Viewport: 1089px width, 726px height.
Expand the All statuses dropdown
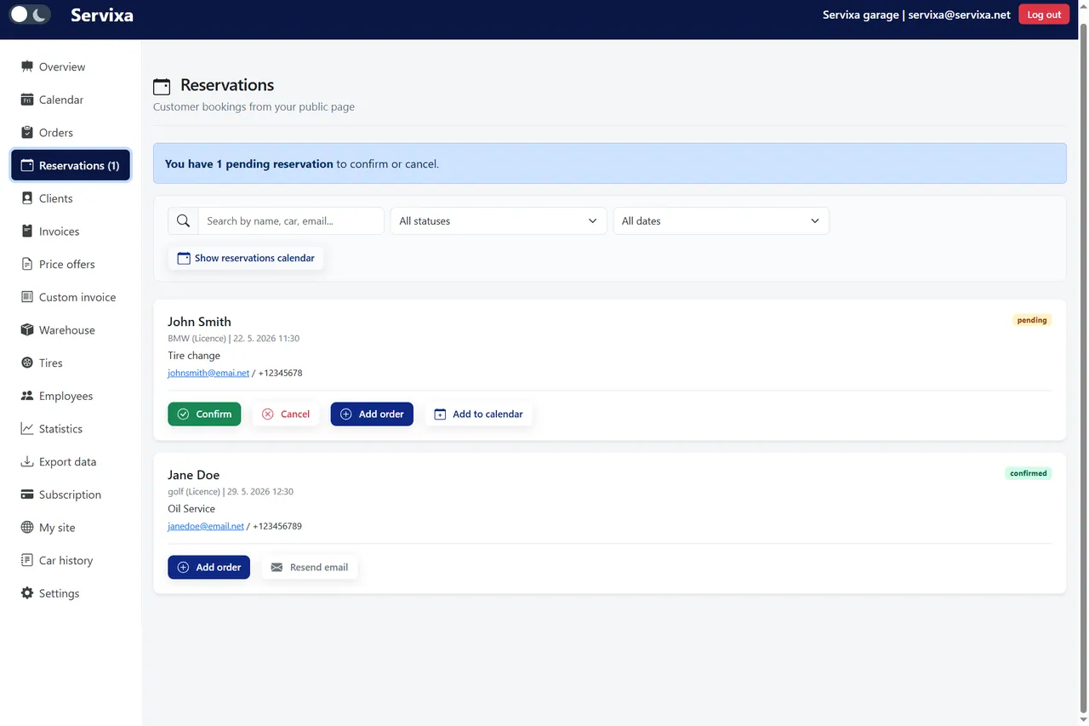tap(499, 220)
